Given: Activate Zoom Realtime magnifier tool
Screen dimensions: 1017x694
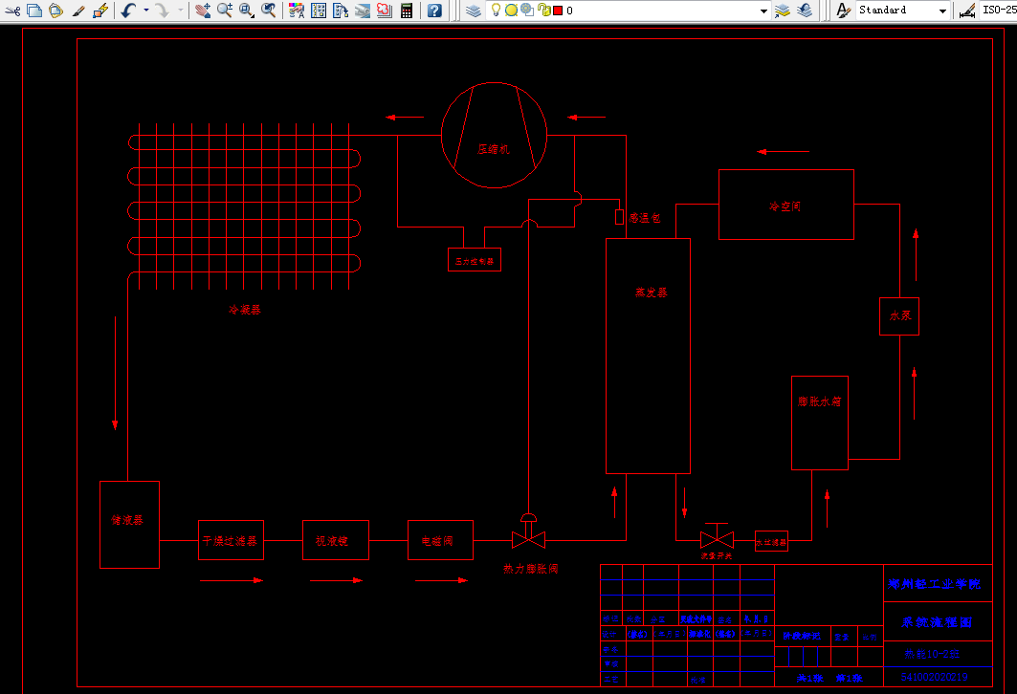Looking at the screenshot, I should (225, 11).
